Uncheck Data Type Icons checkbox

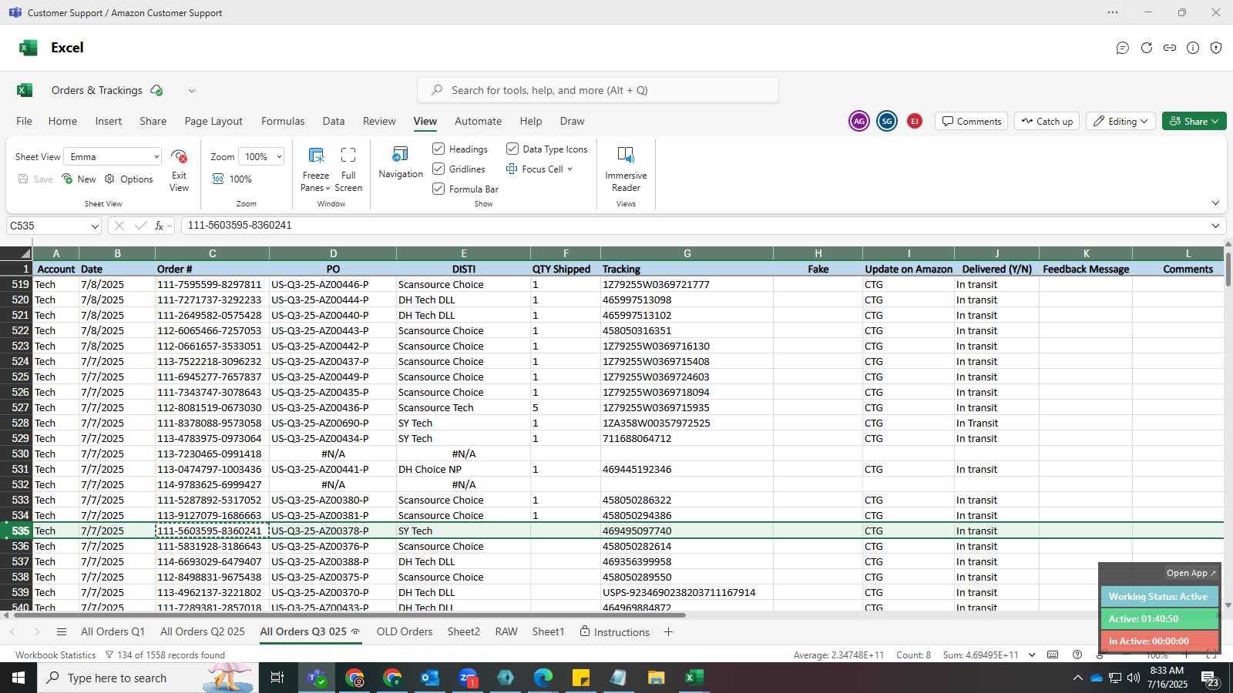(x=512, y=149)
